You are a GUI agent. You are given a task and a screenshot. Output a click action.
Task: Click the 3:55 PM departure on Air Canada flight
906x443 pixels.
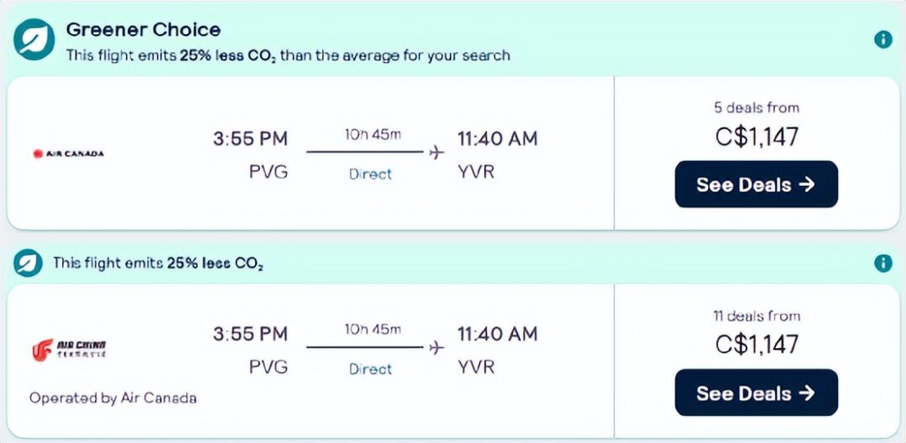click(250, 139)
